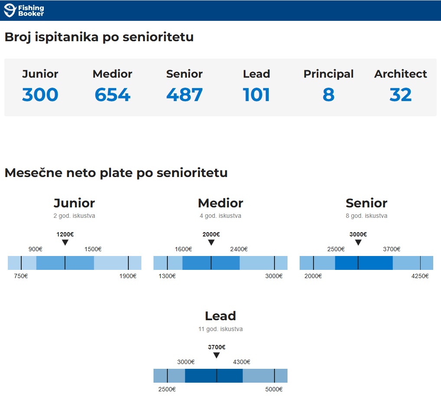Click heading 'Broj ispitanika po senioritetu'
Image resolution: width=441 pixels, height=397 pixels.
click(99, 37)
